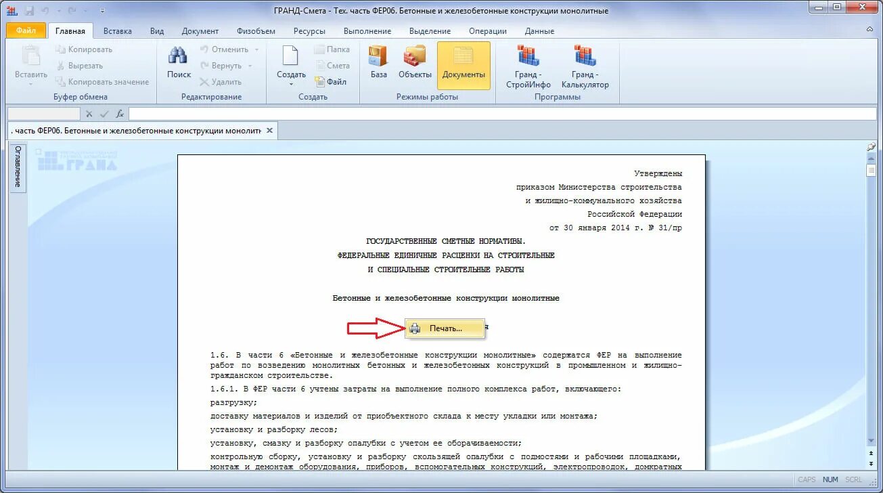Open the Документ ribbon tab

(x=200, y=31)
